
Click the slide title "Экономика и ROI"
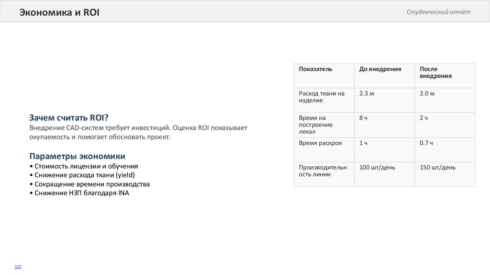59,13
